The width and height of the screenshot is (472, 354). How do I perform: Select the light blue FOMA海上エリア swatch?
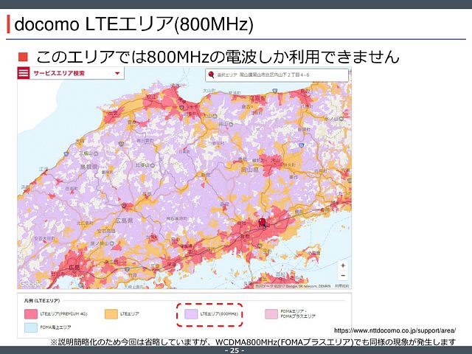(31, 327)
